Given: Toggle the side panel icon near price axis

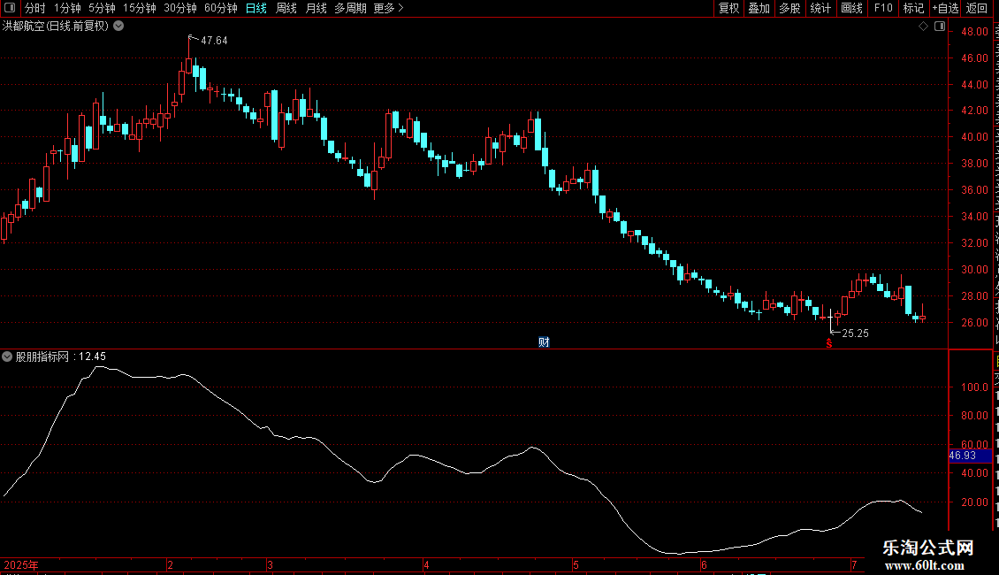Looking at the screenshot, I should pyautogui.click(x=940, y=27).
